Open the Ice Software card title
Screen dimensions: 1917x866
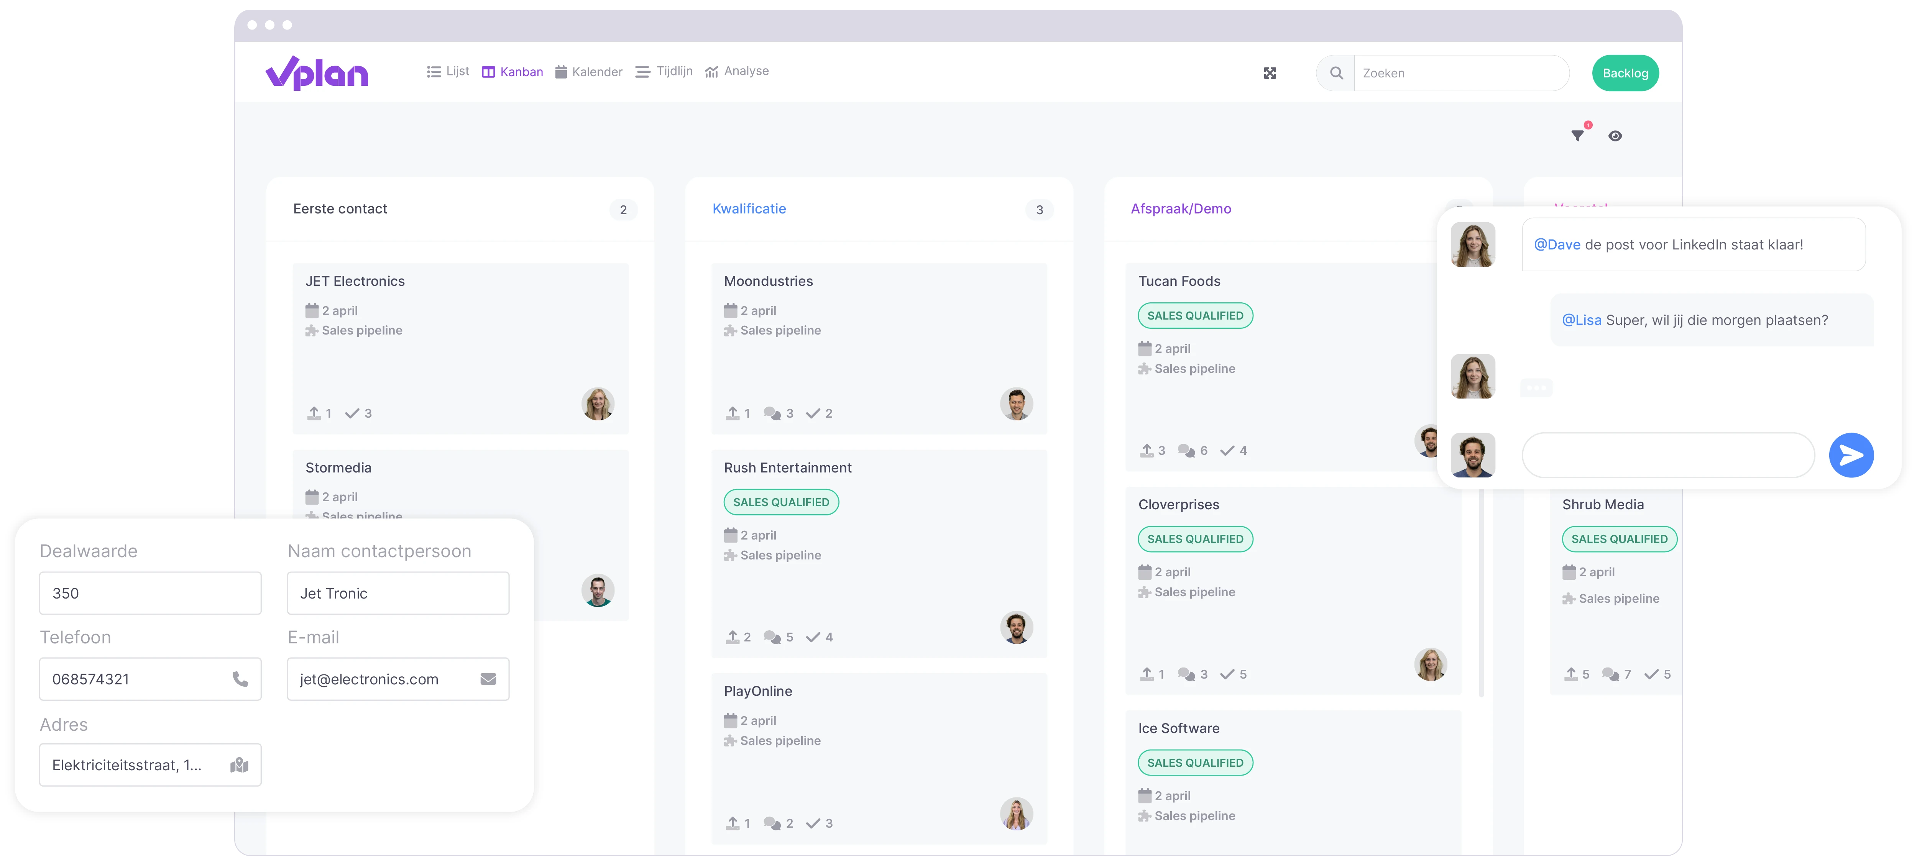click(x=1179, y=728)
